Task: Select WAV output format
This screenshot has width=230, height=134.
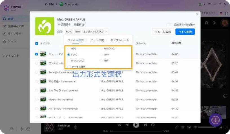Action: click(x=101, y=55)
